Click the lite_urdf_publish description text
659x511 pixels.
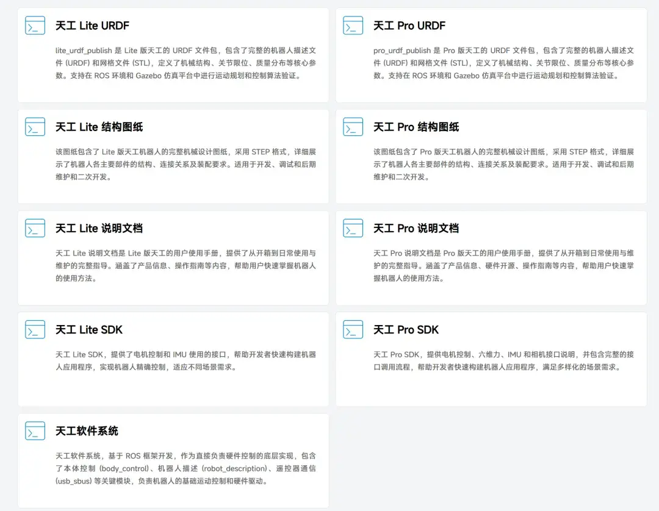click(185, 63)
